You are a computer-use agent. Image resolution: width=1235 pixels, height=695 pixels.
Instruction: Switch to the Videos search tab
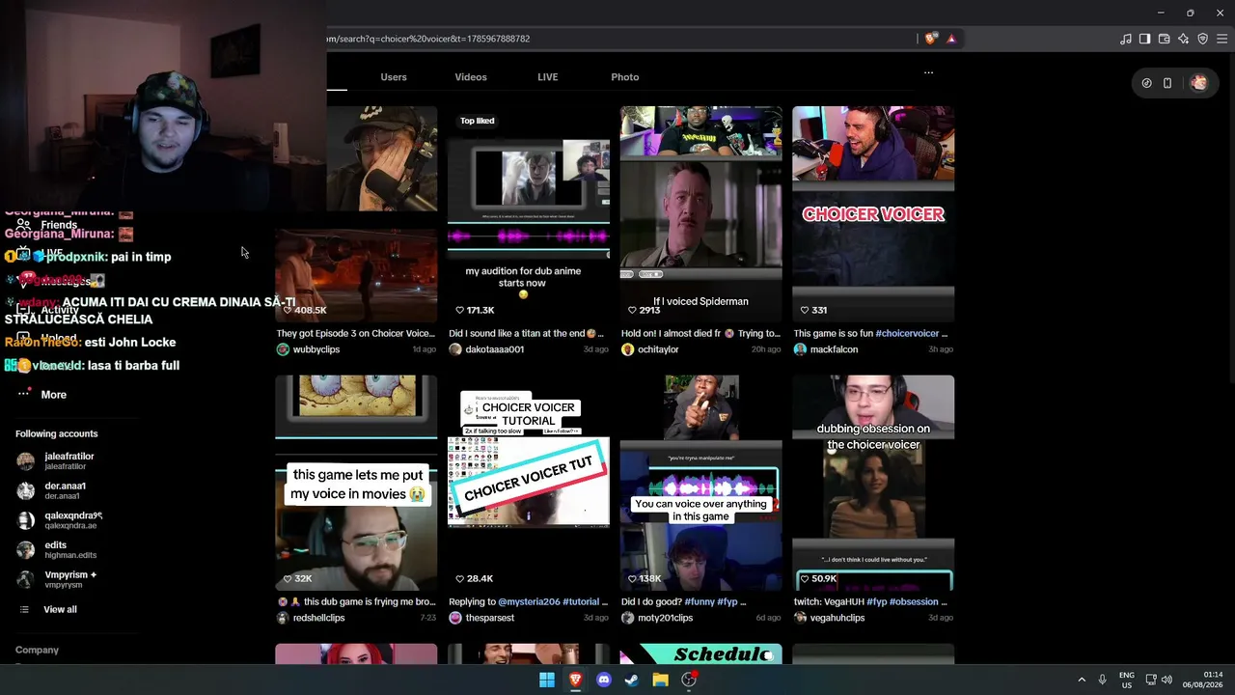(x=471, y=77)
